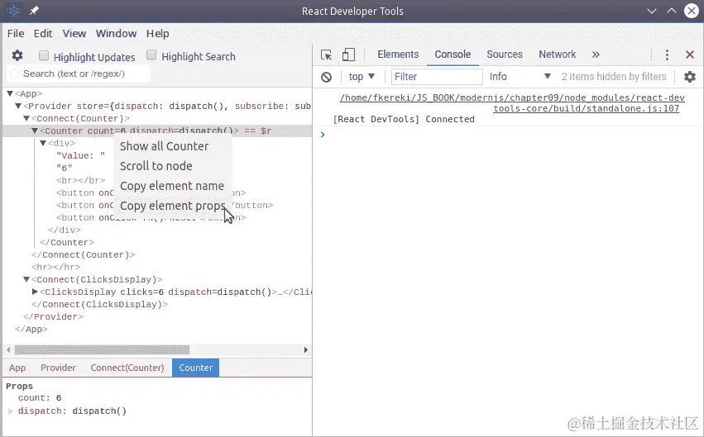704x437 pixels.
Task: Click the title bar down chevron
Action: click(652, 12)
